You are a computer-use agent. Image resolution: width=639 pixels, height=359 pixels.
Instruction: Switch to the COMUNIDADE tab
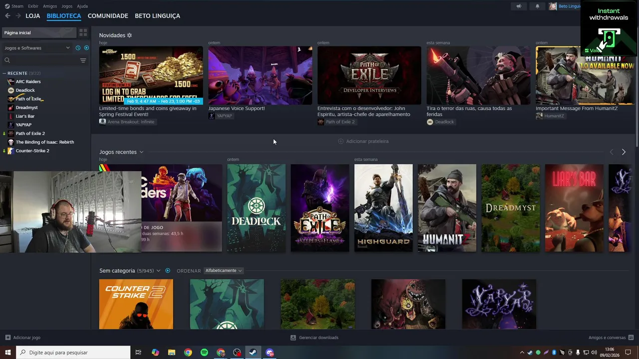click(x=108, y=16)
